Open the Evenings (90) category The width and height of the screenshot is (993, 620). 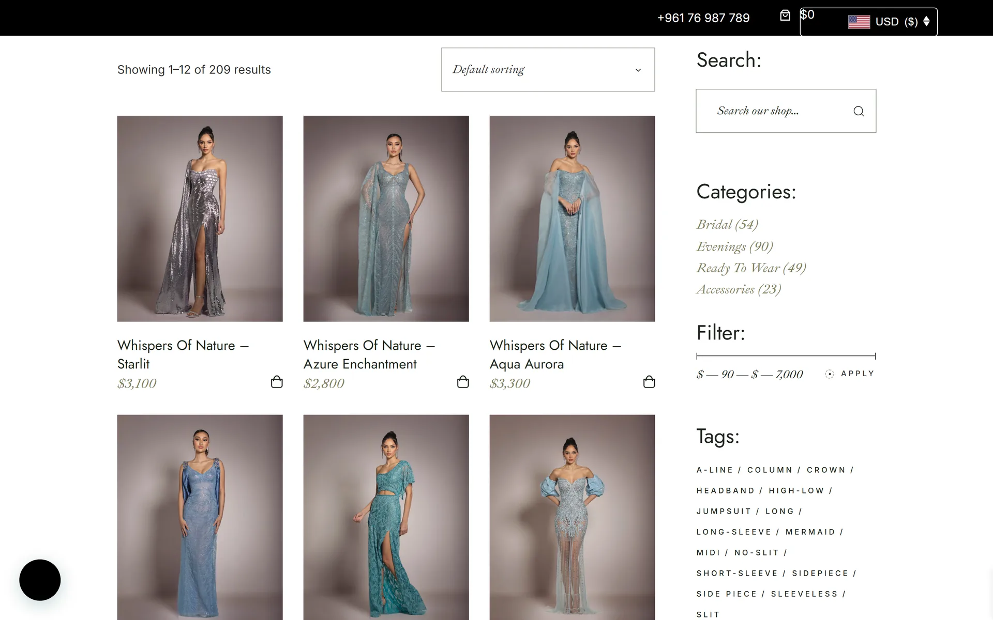point(734,246)
